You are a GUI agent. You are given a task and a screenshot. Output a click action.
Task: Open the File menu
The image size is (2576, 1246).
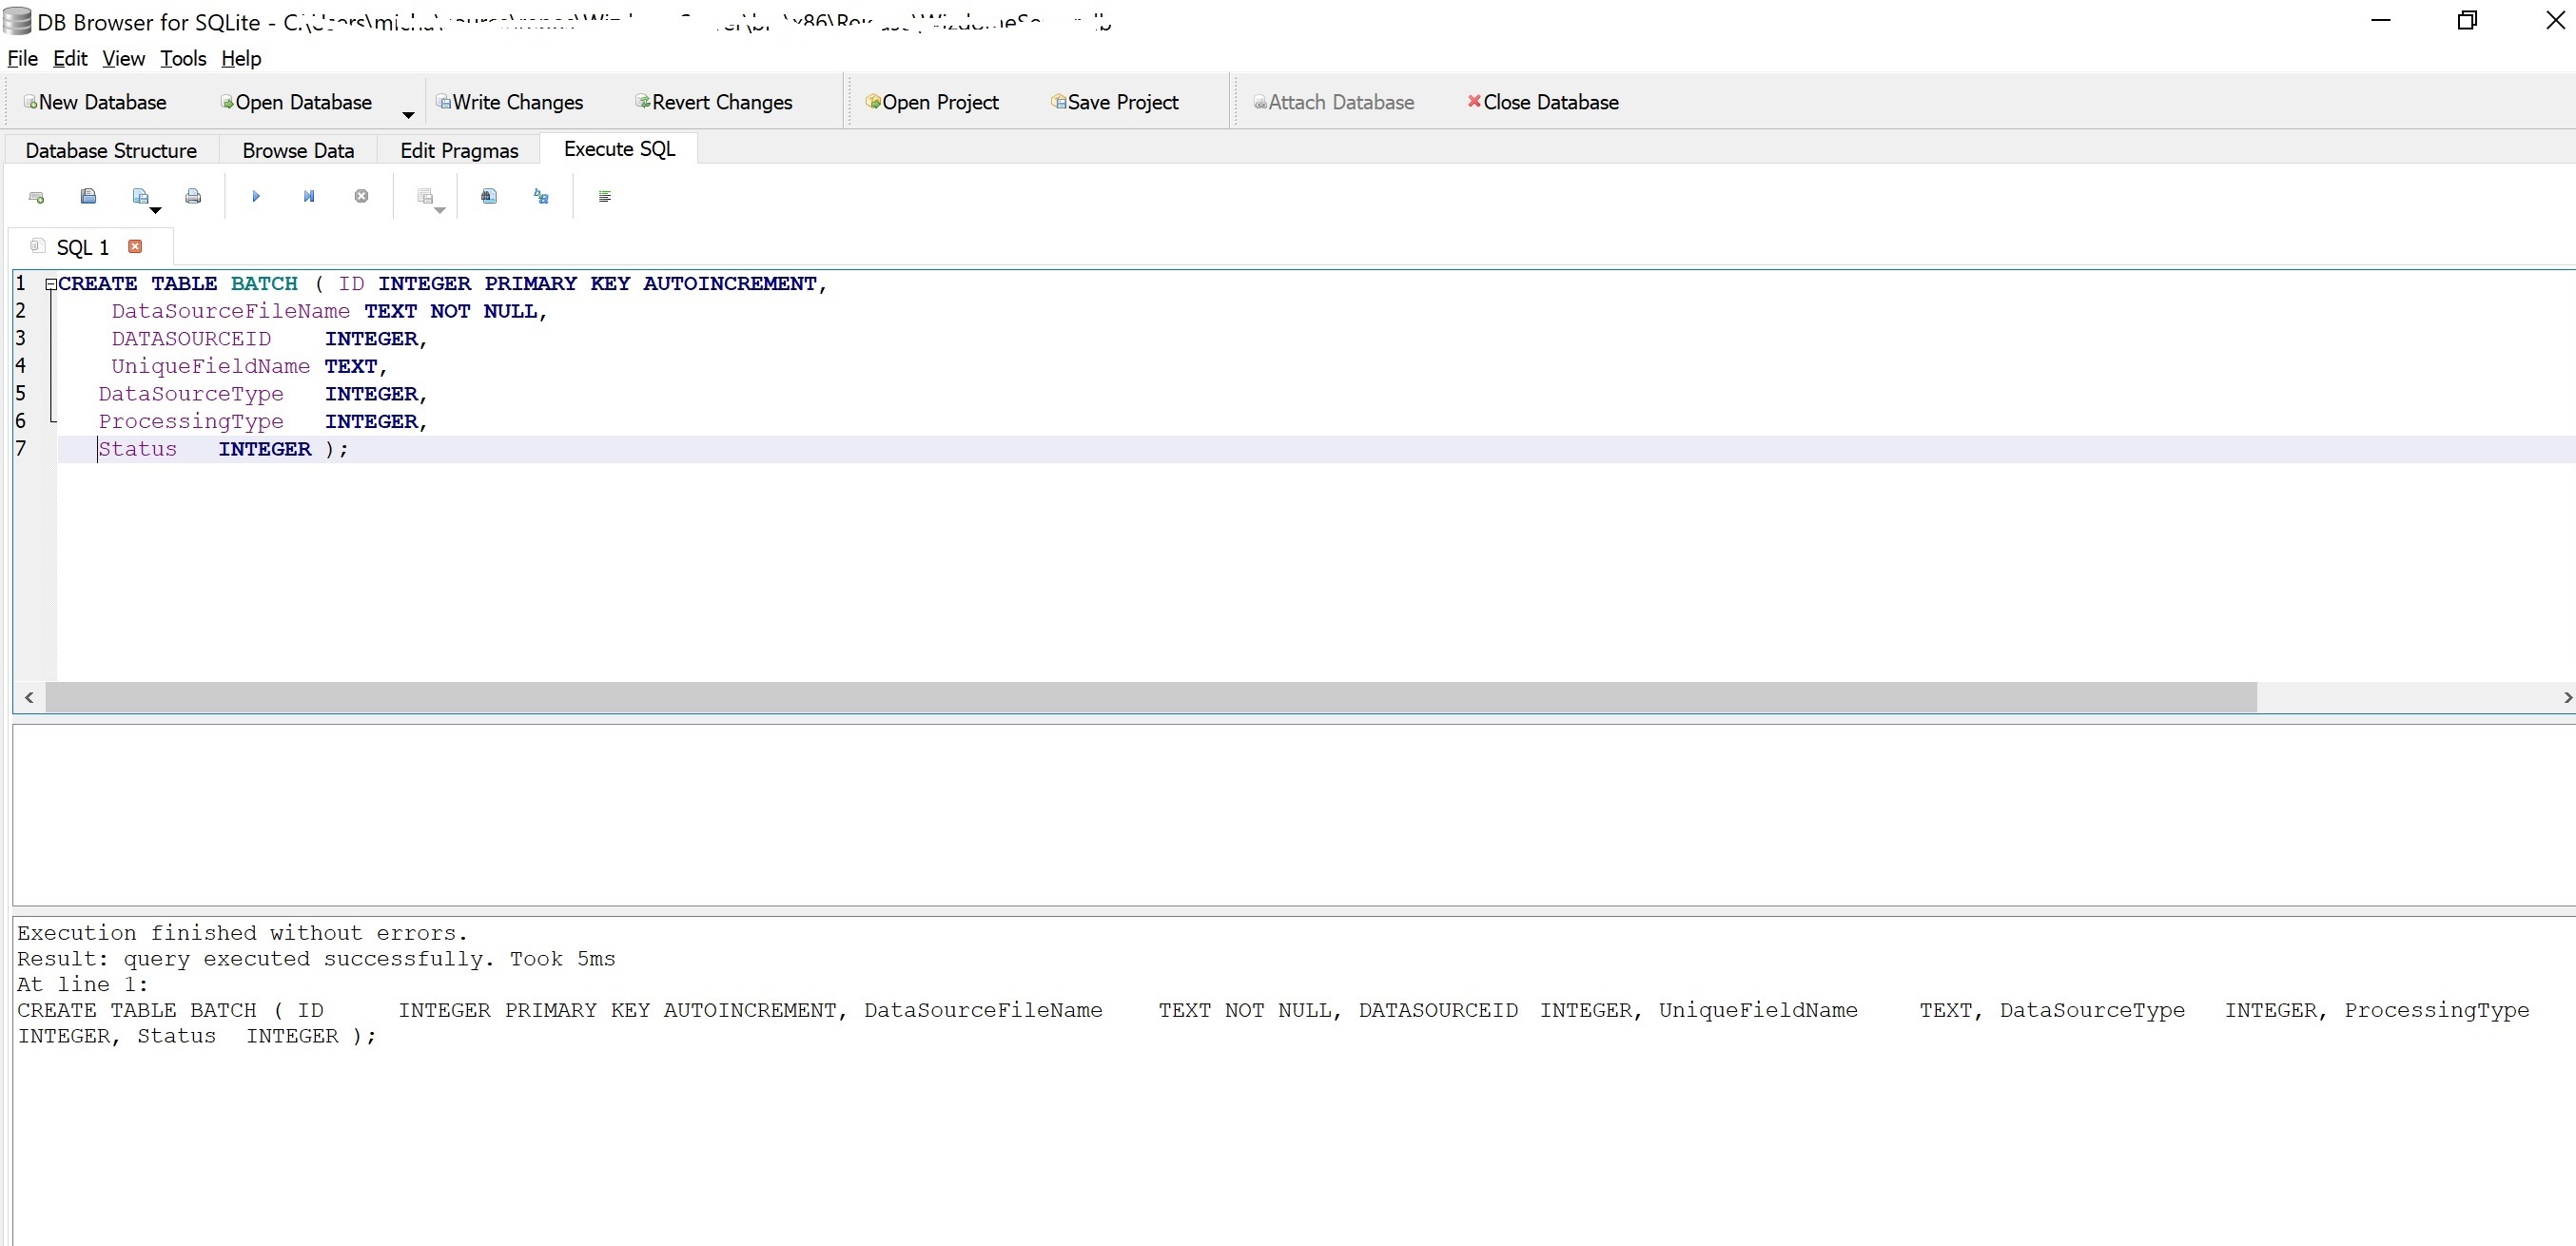tap(22, 58)
